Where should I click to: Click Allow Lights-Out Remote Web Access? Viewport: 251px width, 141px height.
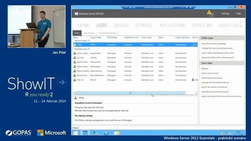click(x=218, y=53)
